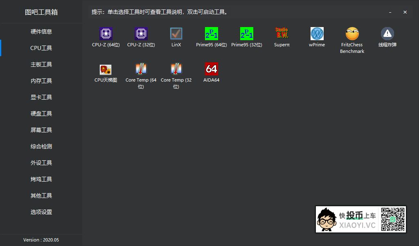Select the wPrime tool icon
The width and height of the screenshot is (419, 246).
[x=317, y=34]
